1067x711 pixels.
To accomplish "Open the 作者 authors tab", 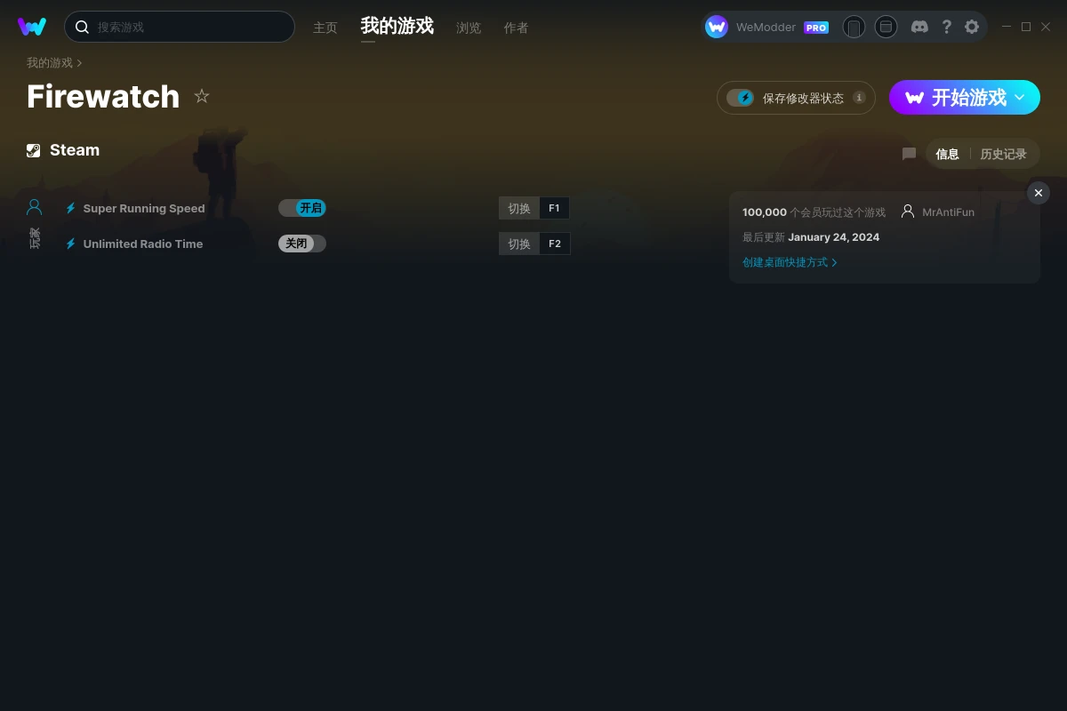I will 516,28.
